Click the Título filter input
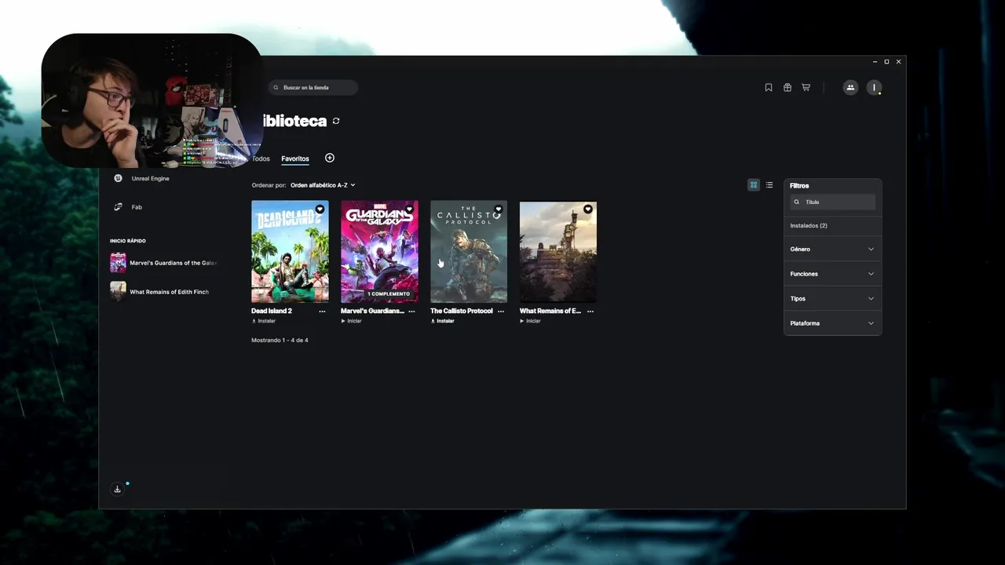This screenshot has width=1005, height=565. coord(832,202)
